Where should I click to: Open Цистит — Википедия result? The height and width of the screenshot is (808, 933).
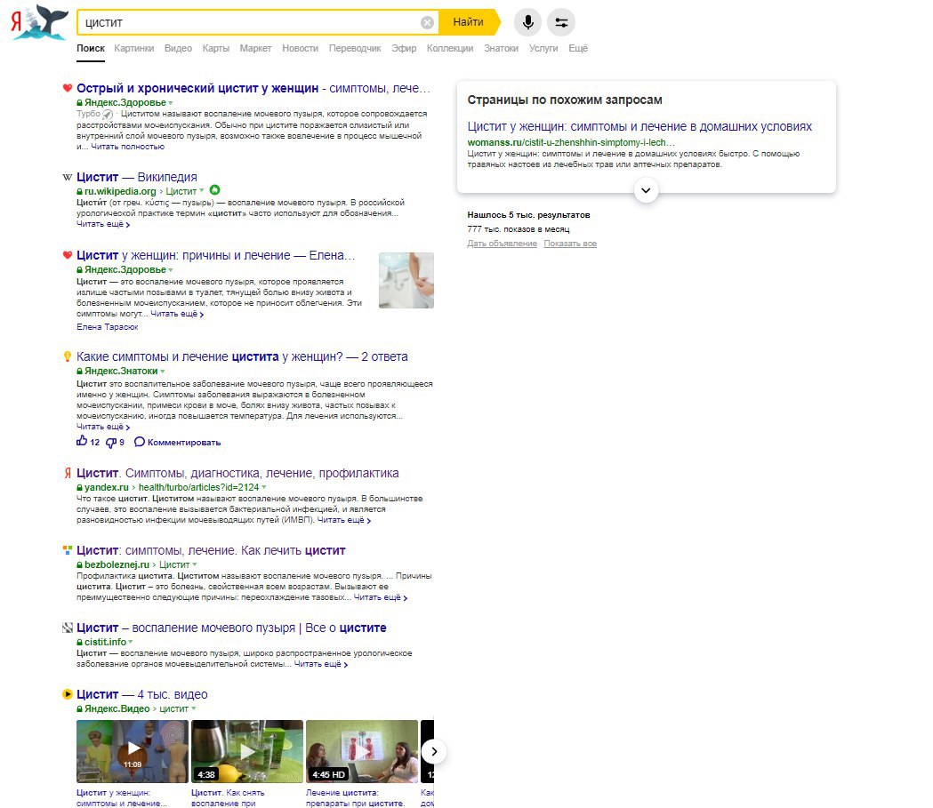click(137, 177)
